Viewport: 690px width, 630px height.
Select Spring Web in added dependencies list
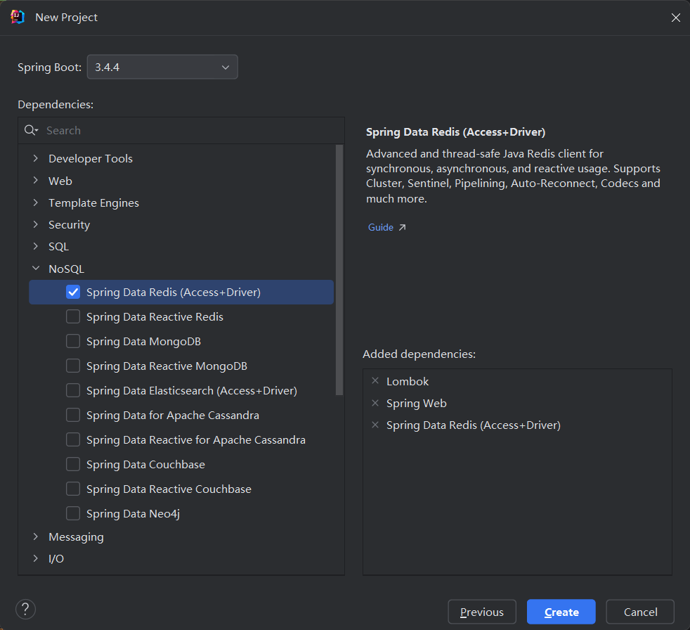[x=416, y=404]
